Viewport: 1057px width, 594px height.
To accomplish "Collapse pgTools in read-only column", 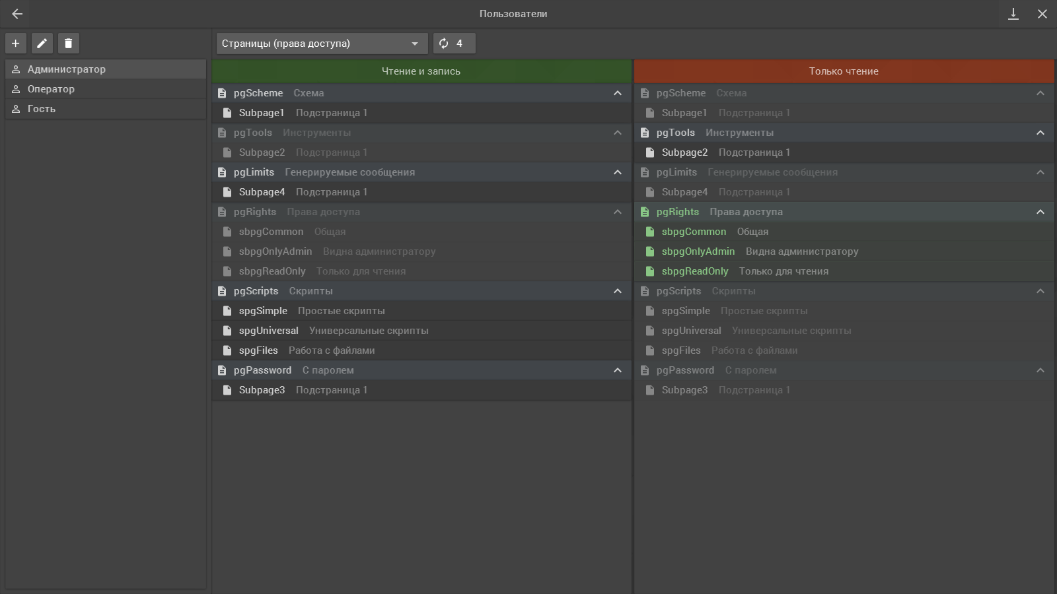I will point(1040,133).
